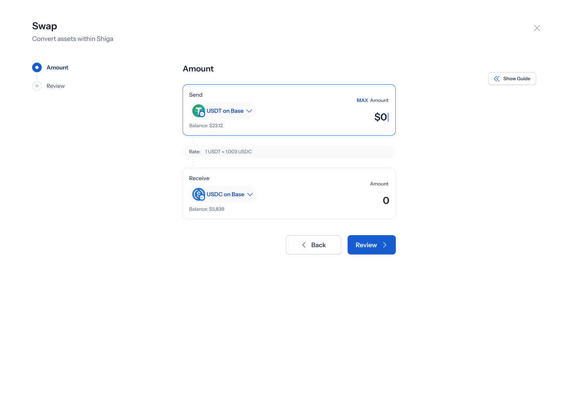The height and width of the screenshot is (411, 578).
Task: Select the Amount step indicator circle
Action: [37, 67]
